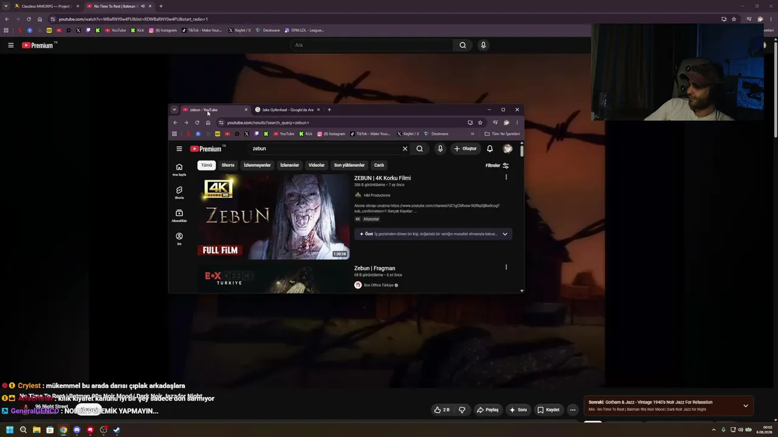Open more options for ZEBUN 4K Korku Filmi
Viewport: 778px width, 437px height.
point(506,177)
